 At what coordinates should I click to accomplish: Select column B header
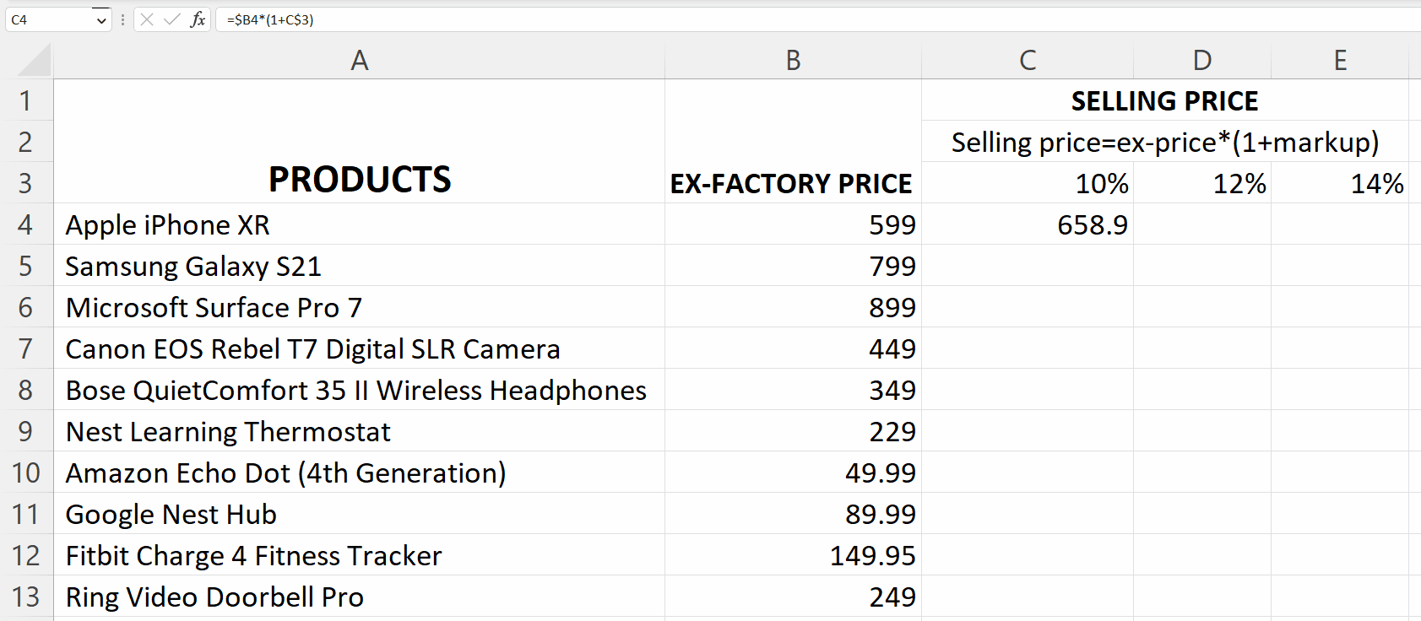[x=792, y=60]
